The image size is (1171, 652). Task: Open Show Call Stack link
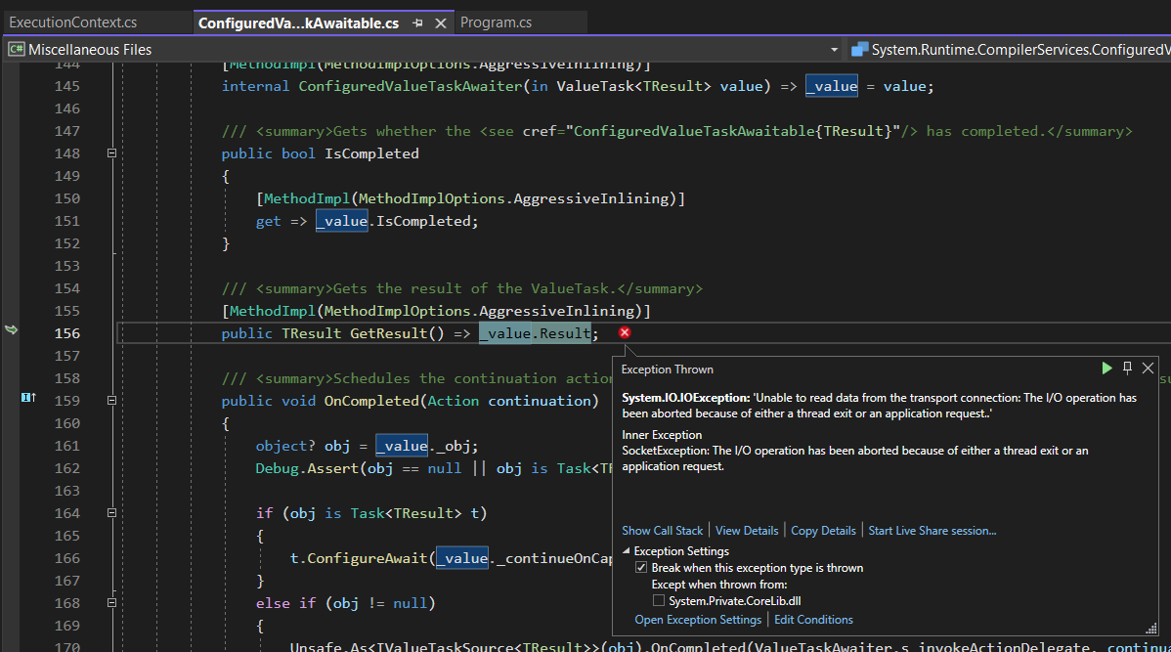pos(663,530)
